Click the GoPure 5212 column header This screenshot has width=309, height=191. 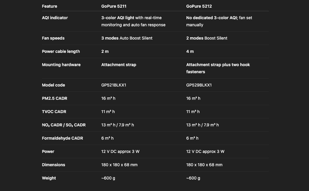click(x=199, y=6)
